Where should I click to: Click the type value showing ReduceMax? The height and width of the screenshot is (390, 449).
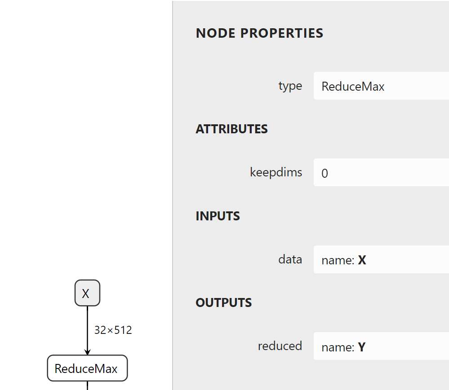tap(352, 86)
